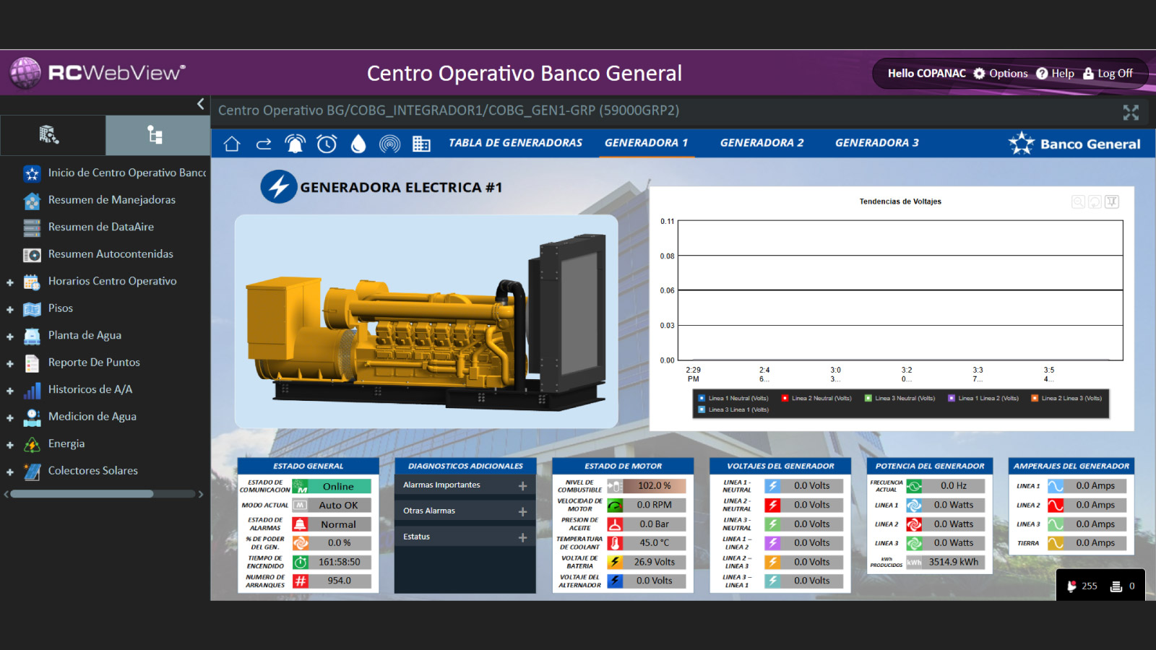Click the reset icon on the voltage chart
The height and width of the screenshot is (650, 1156).
(1095, 201)
